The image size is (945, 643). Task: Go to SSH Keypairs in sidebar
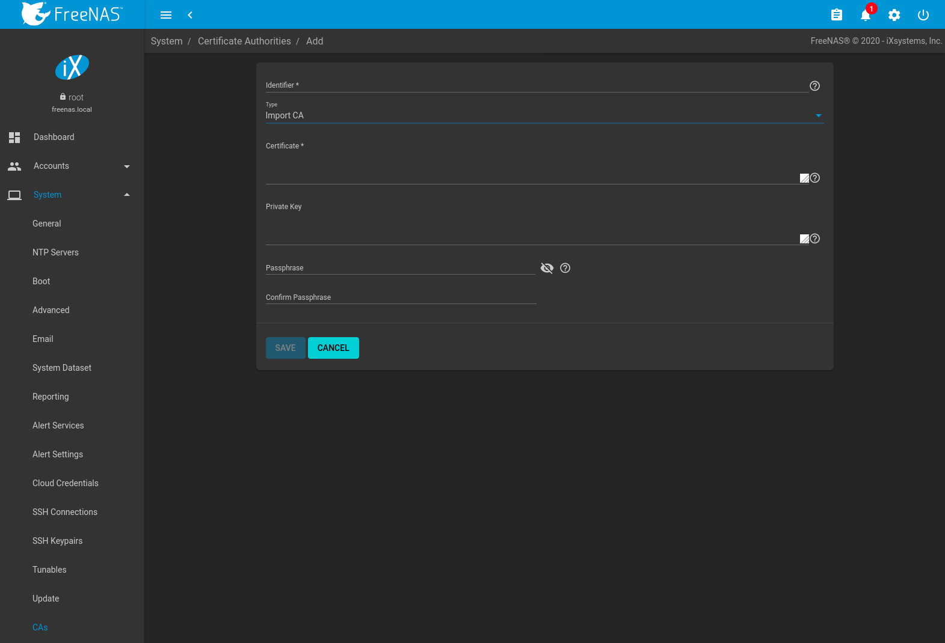pos(58,541)
